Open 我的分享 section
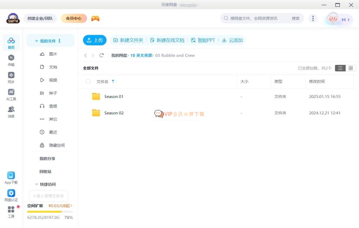 pos(47,159)
